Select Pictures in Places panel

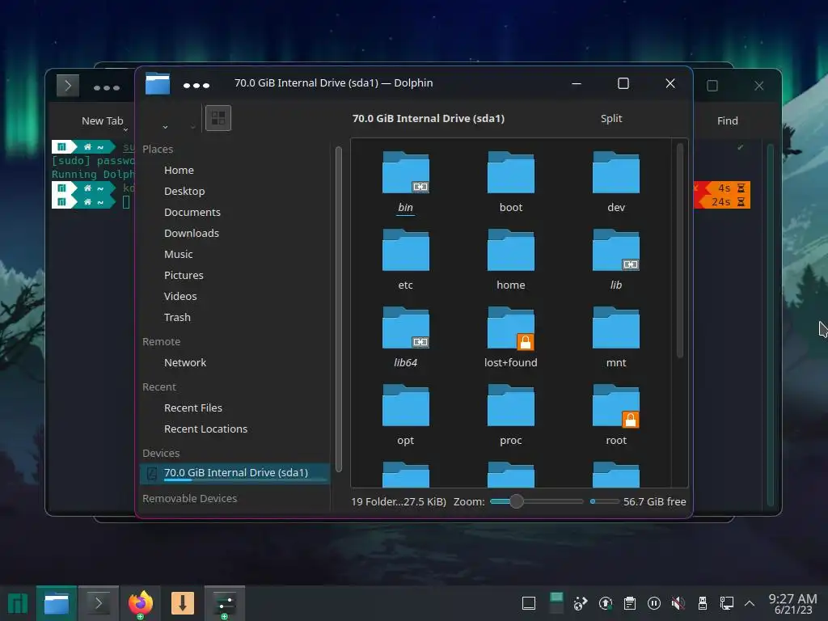[184, 275]
